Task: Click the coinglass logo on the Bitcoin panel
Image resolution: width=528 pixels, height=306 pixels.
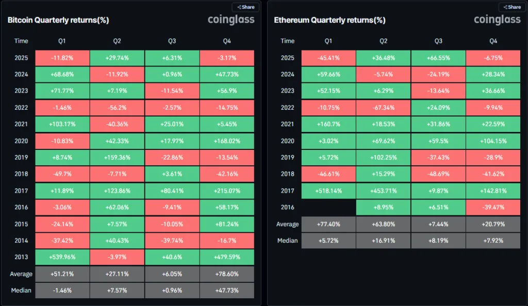Action: (231, 20)
